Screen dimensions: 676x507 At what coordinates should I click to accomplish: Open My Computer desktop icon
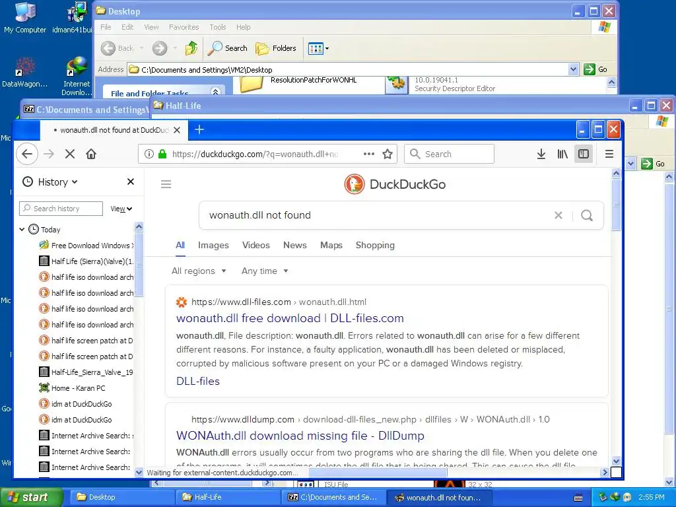[x=24, y=17]
